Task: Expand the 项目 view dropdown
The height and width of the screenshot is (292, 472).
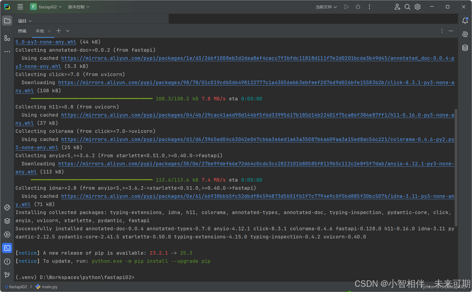Action: pyautogui.click(x=25, y=21)
